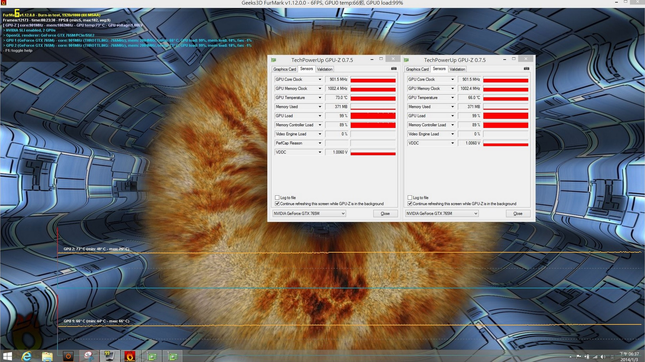This screenshot has height=362, width=645.
Task: Open VDDC dropdown in the GPU-Z window with PerfCap row
Action: [320, 152]
